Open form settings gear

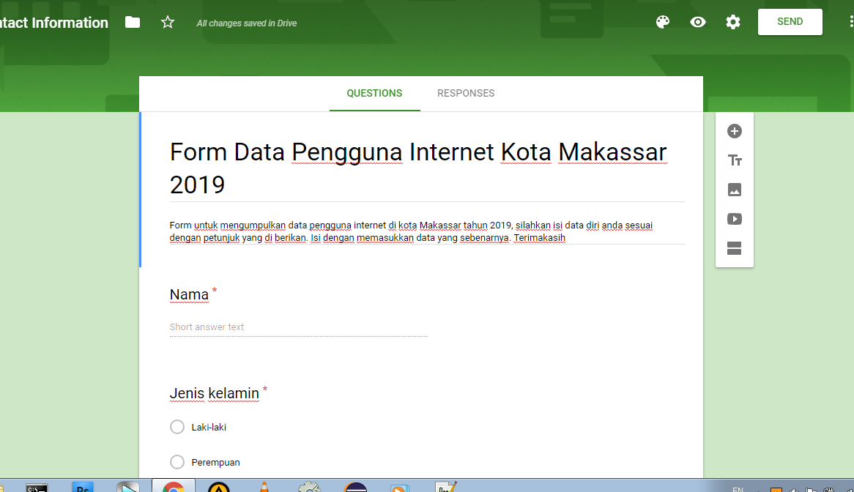[x=733, y=22]
